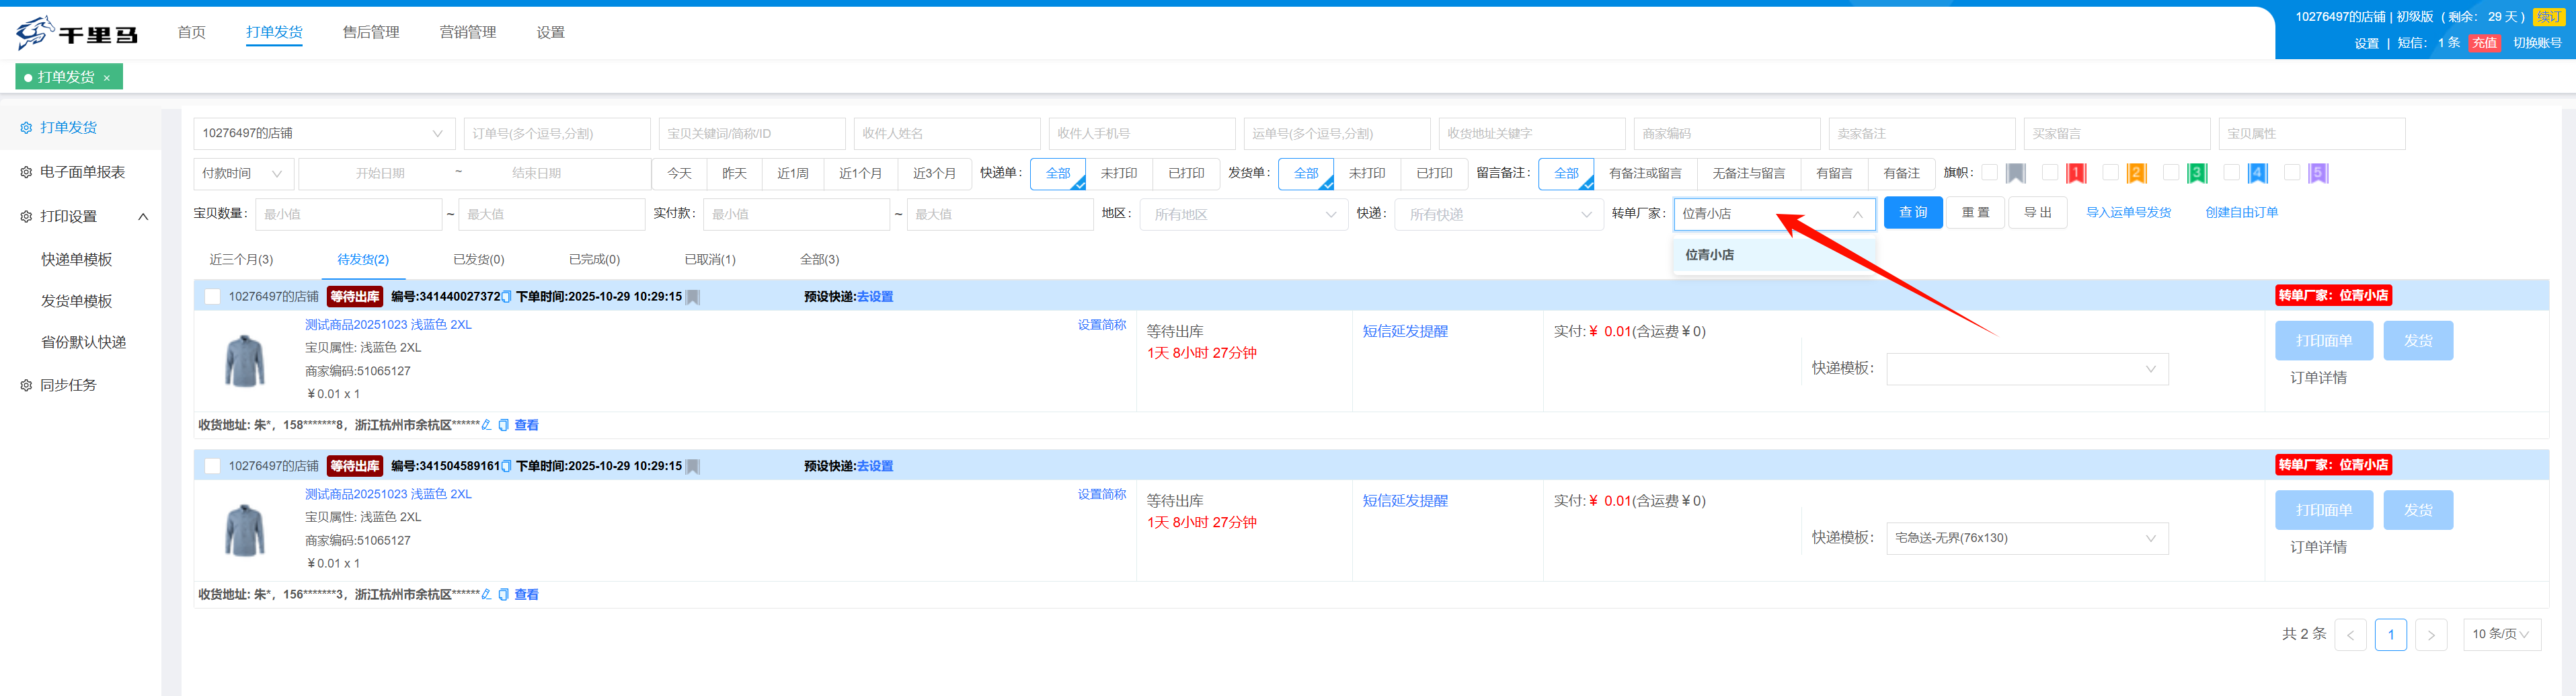Expand first order's 快递模板 dropdown
Image resolution: width=2576 pixels, height=696 pixels.
pyautogui.click(x=2026, y=369)
